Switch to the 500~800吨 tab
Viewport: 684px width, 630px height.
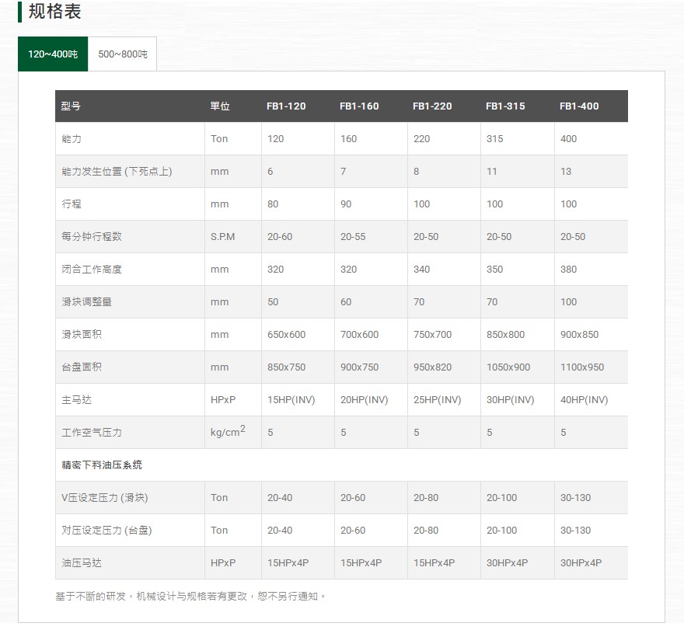pos(122,54)
